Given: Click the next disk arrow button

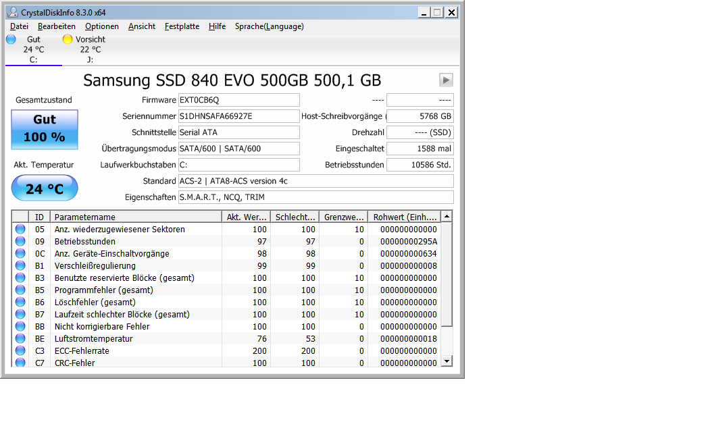Looking at the screenshot, I should pyautogui.click(x=446, y=80).
